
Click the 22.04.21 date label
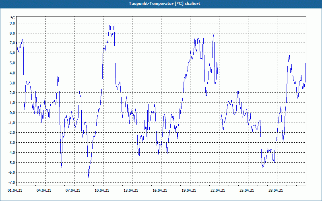[218, 190]
